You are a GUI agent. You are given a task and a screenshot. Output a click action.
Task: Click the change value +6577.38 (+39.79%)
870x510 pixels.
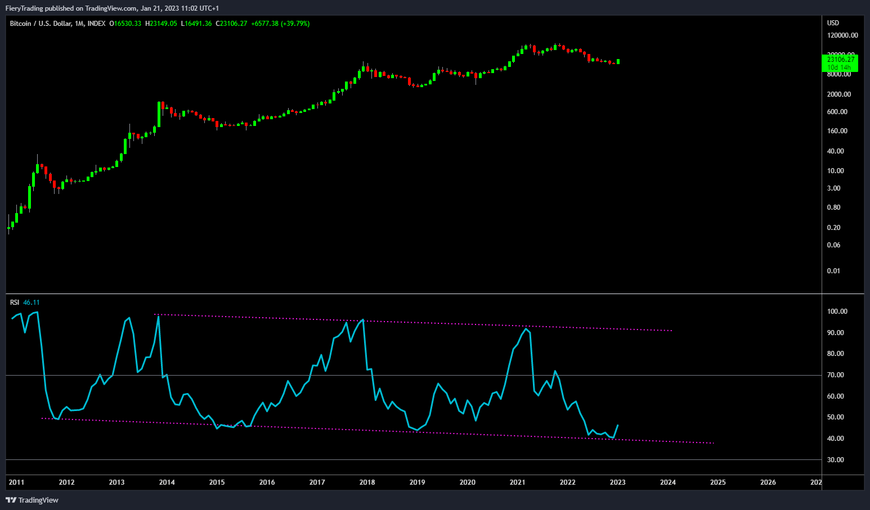click(280, 24)
